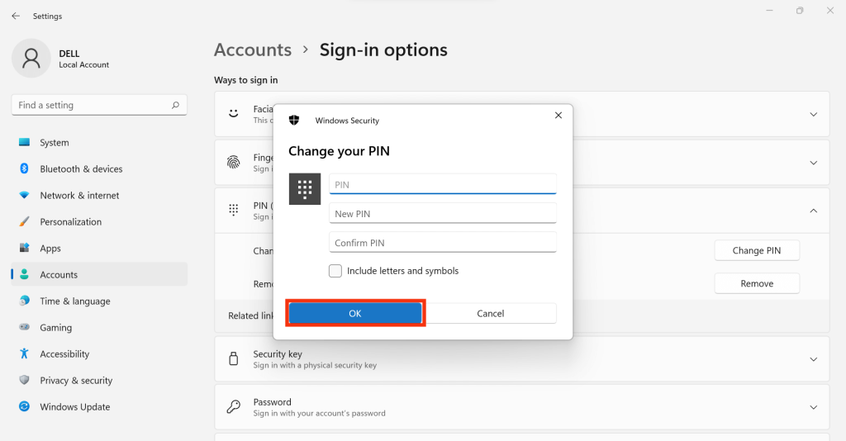846x441 pixels.
Task: Click the DELL user avatar icon
Action: coord(31,59)
